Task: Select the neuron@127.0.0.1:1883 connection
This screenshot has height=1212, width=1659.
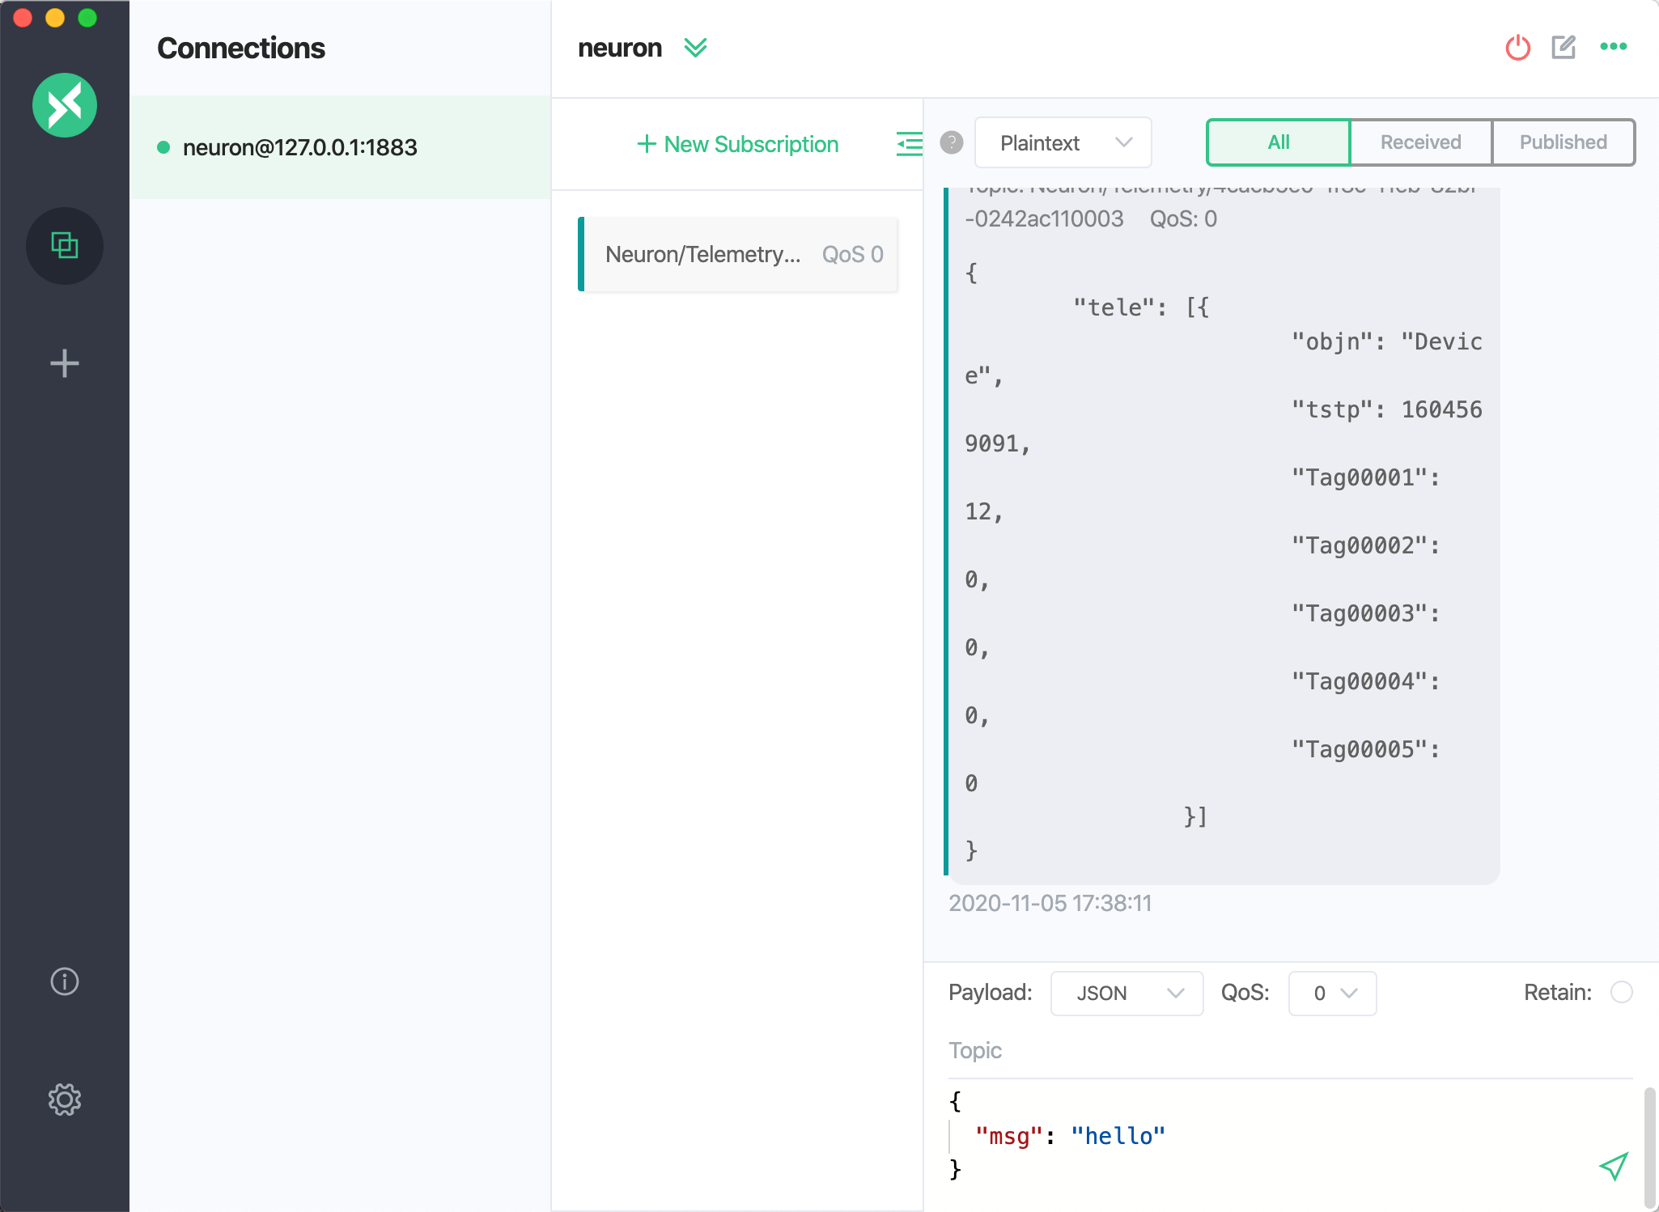Action: click(x=341, y=147)
